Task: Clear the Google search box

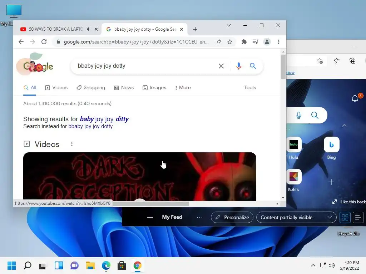Action: 221,66
